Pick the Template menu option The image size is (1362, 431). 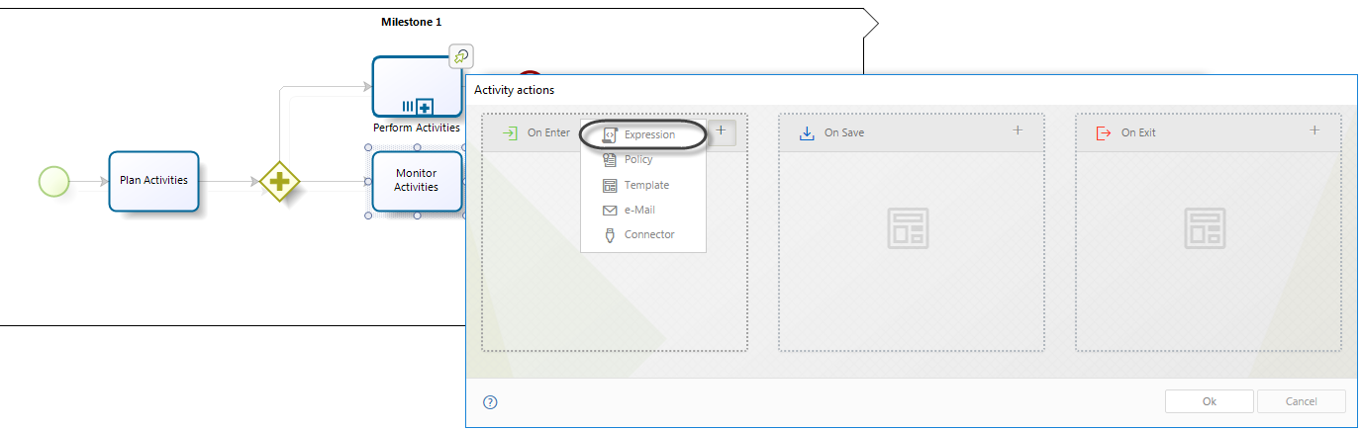645,185
